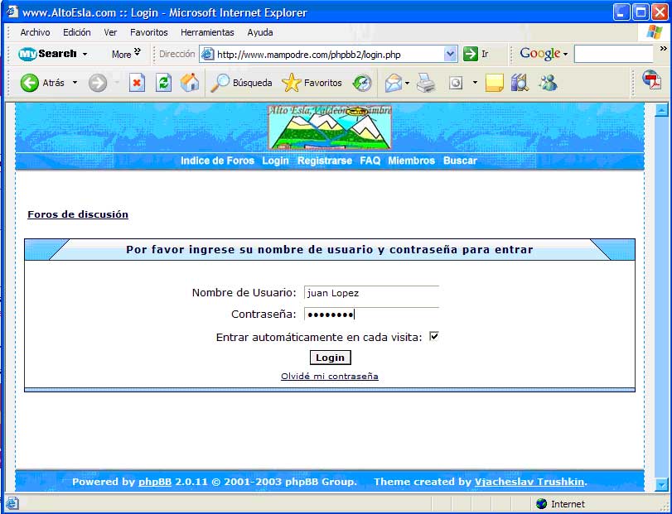The width and height of the screenshot is (672, 514).
Task: Toggle the automatic login checkbox
Action: pyautogui.click(x=433, y=337)
